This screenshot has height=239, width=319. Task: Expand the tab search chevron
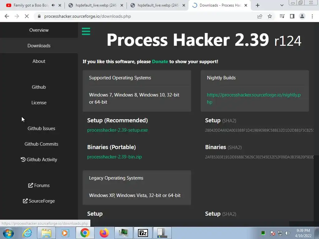pyautogui.click(x=282, y=5)
